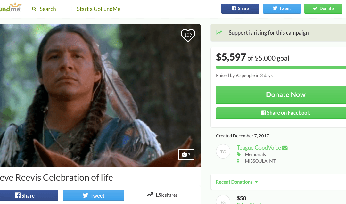The width and height of the screenshot is (346, 204).
Task: Click the envelope icon beside Teague GoodVoice
Action: click(x=285, y=148)
